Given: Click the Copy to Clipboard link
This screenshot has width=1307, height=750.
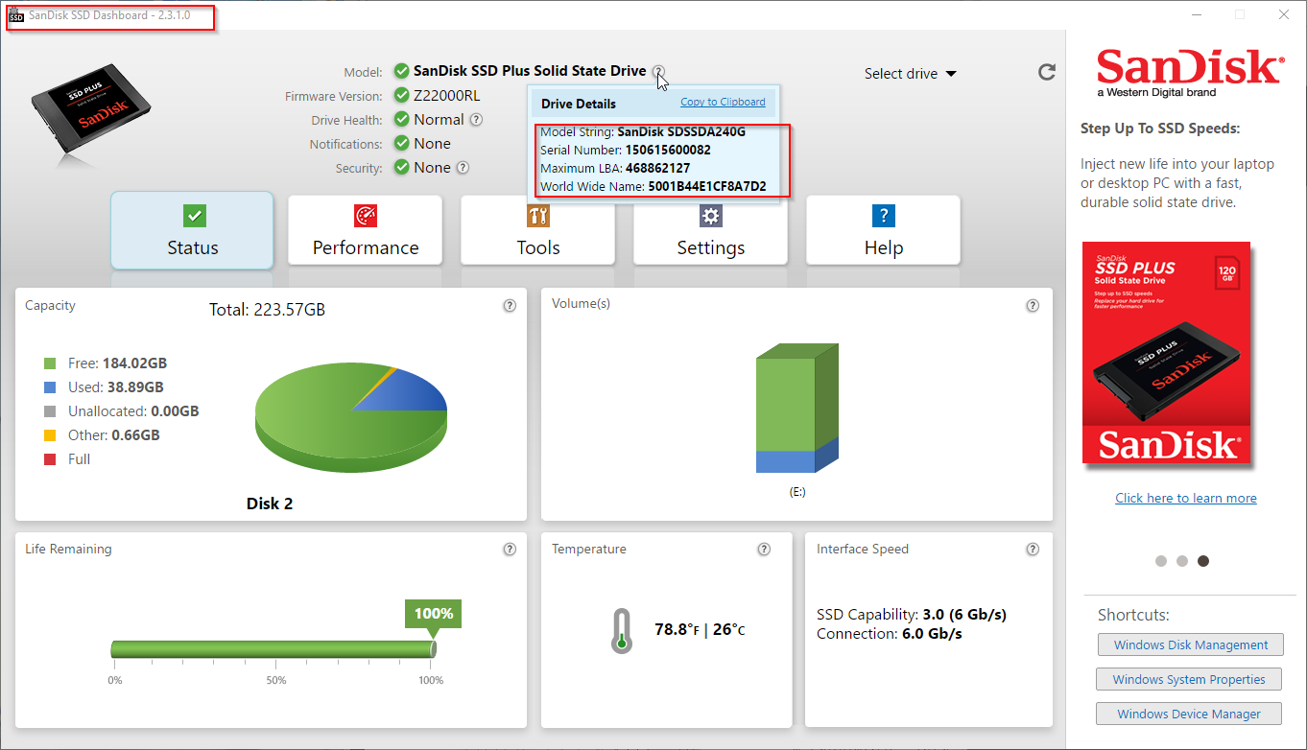Looking at the screenshot, I should tap(723, 102).
